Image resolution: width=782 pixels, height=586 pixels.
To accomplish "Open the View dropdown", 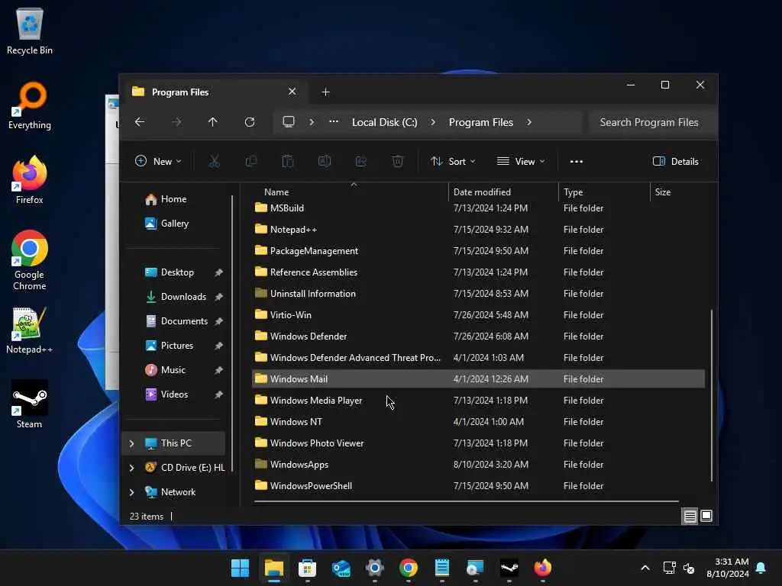I will coord(521,161).
